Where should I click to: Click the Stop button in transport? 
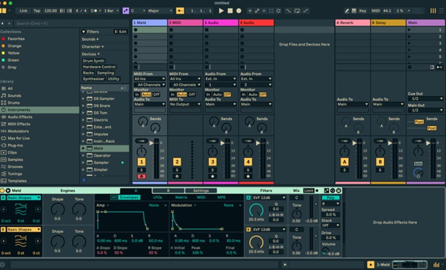[230, 10]
